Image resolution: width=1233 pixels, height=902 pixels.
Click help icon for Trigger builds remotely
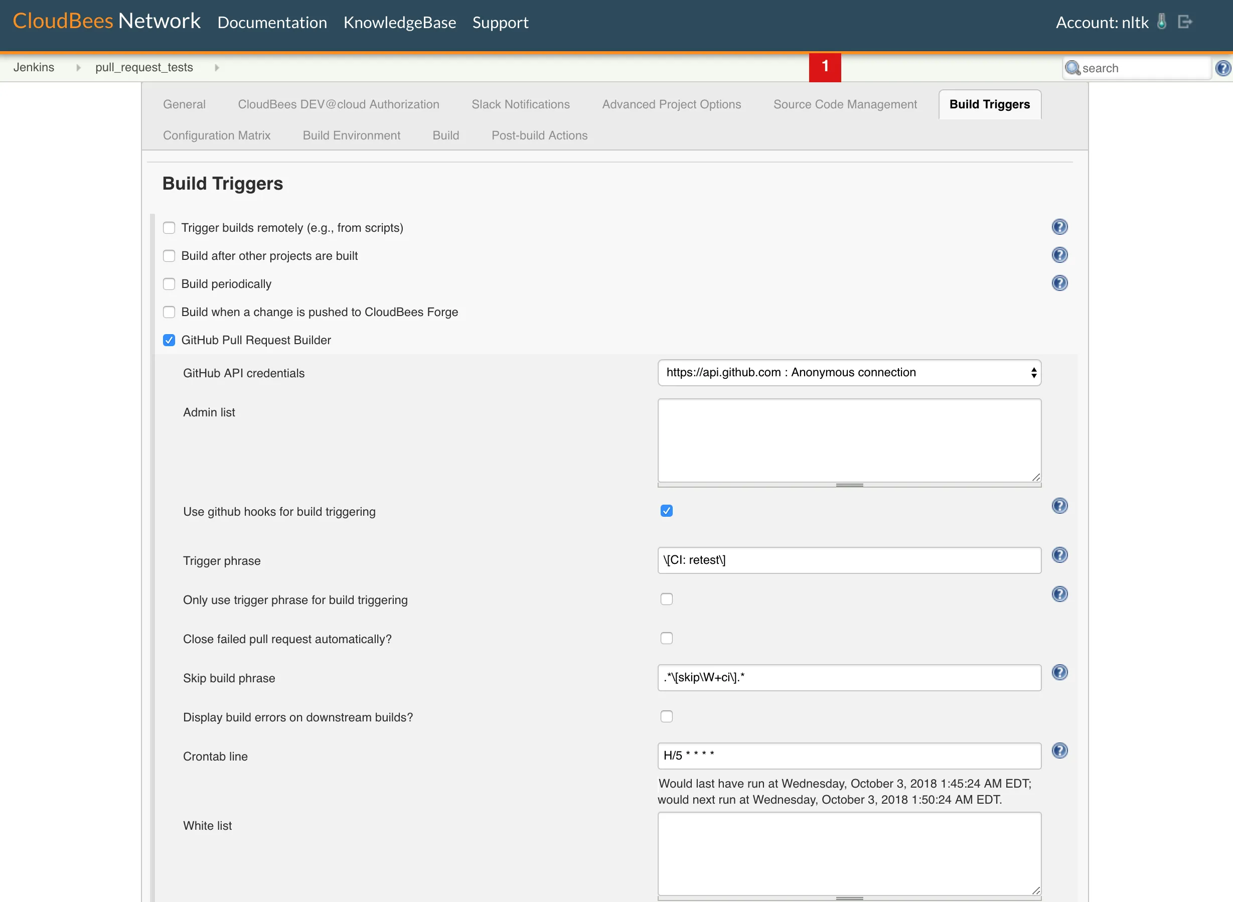point(1059,227)
